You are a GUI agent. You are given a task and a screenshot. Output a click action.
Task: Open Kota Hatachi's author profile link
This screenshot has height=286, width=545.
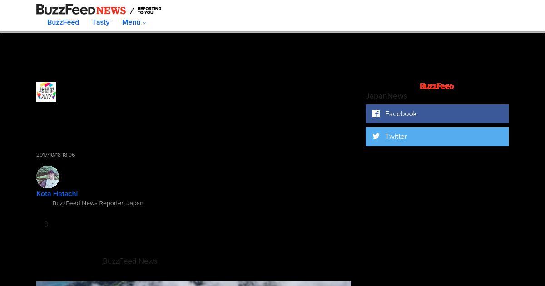57,194
